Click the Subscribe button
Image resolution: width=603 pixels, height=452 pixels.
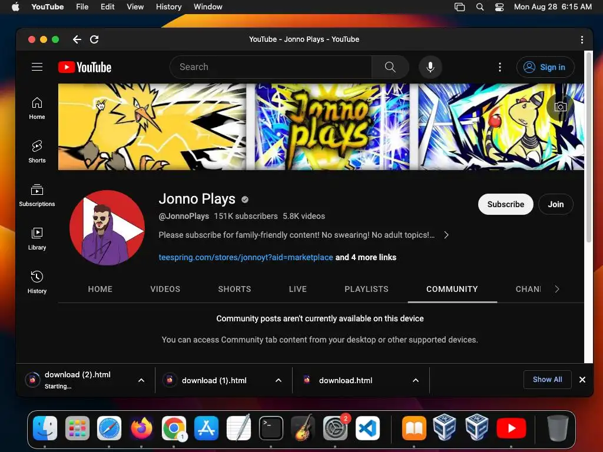[505, 204]
